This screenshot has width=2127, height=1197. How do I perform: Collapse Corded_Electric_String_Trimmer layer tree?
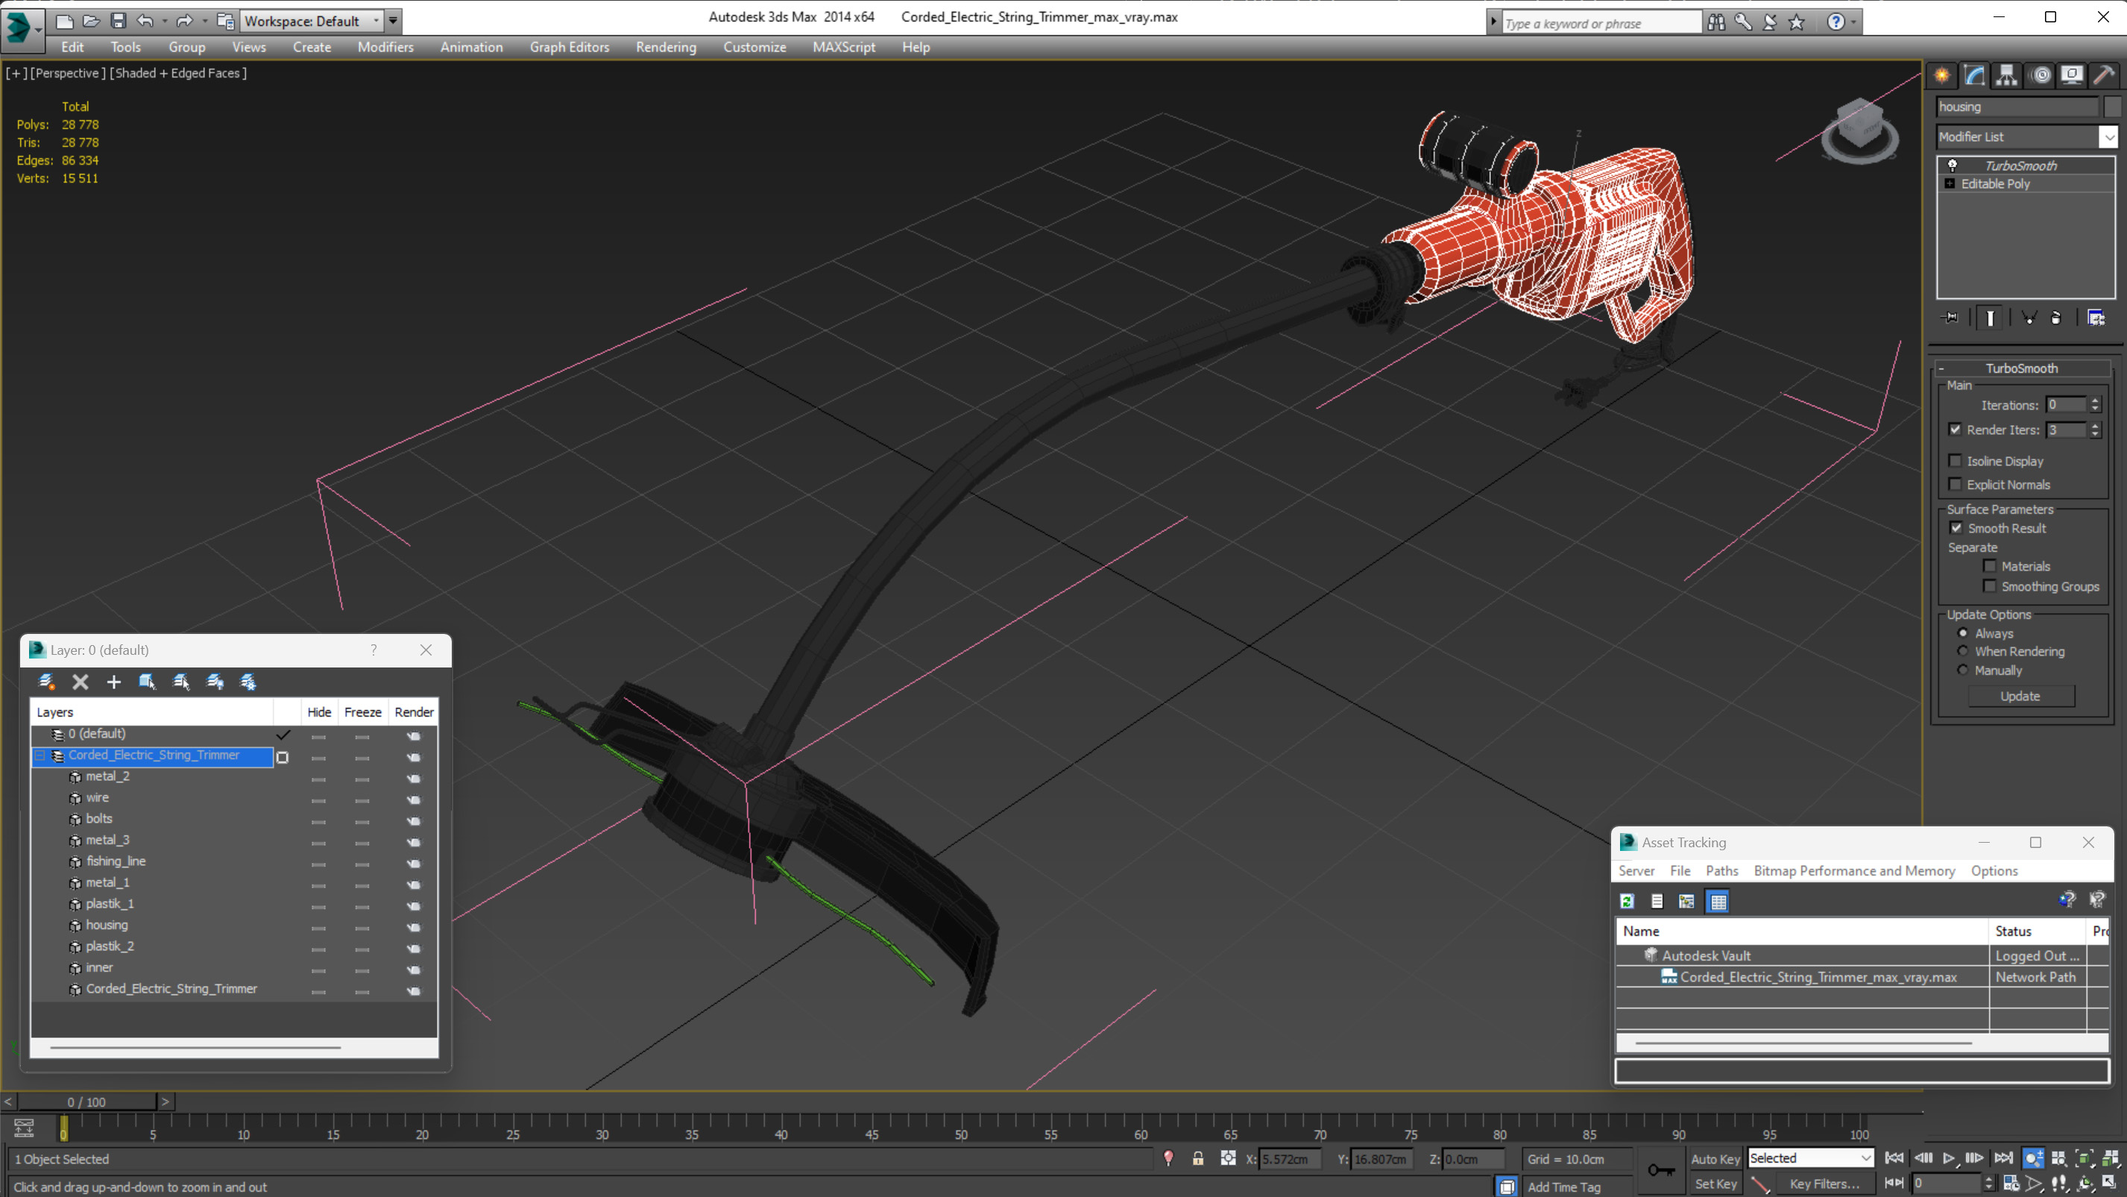(40, 755)
